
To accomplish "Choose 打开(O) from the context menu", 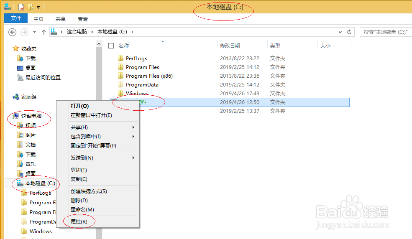I will [79, 106].
